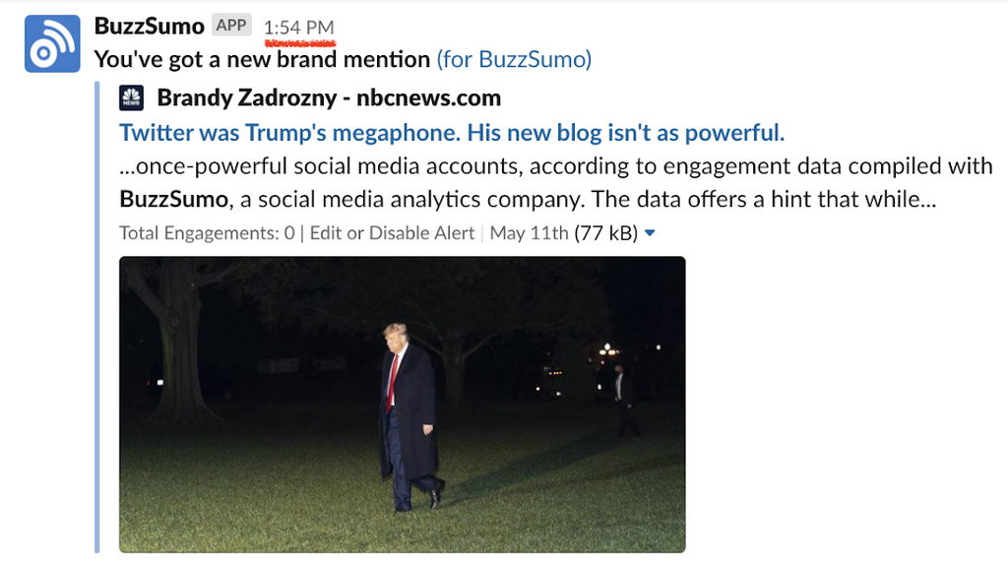Click the snippet line starting "...once-powerful social media"
This screenshot has width=1008, height=568.
coord(556,165)
